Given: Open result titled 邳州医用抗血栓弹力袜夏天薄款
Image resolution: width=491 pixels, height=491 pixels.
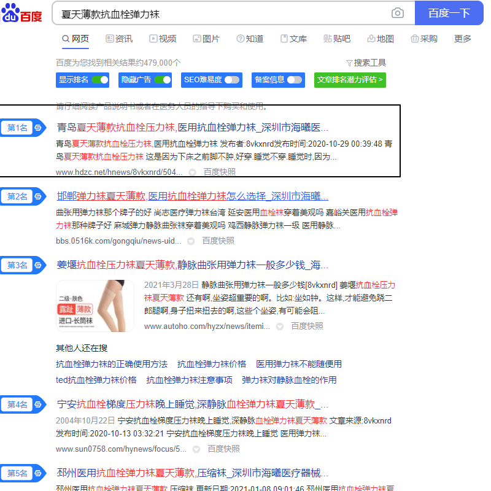Looking at the screenshot, I should [x=192, y=473].
